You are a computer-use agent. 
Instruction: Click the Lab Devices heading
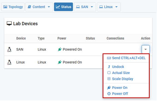tap(25, 24)
